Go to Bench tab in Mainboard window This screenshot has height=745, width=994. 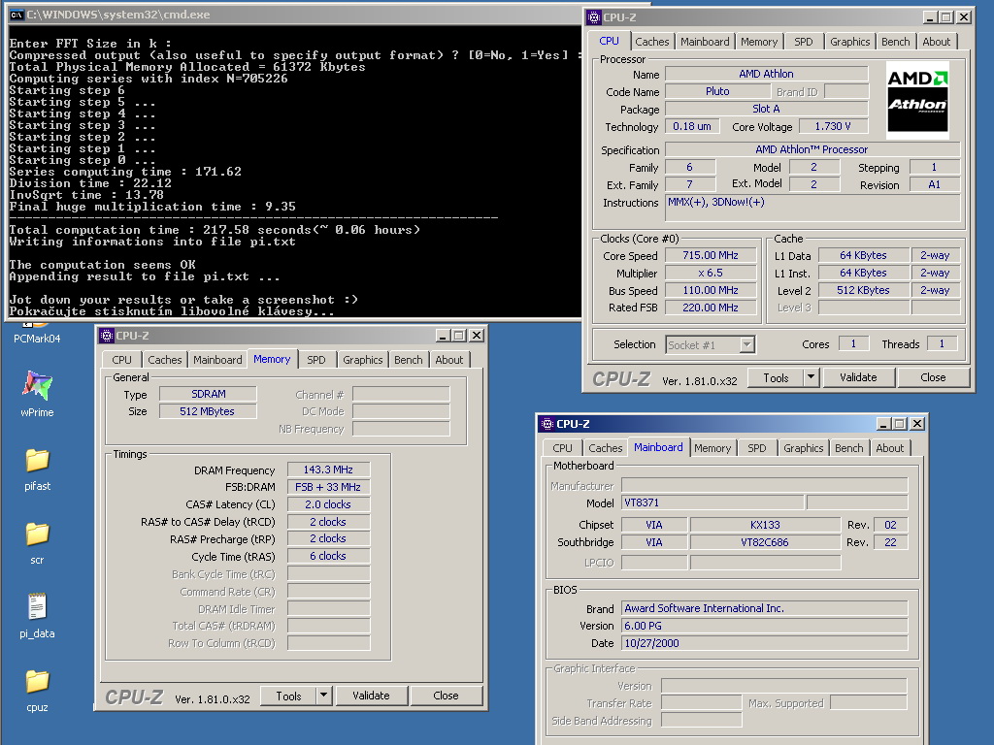coord(848,448)
